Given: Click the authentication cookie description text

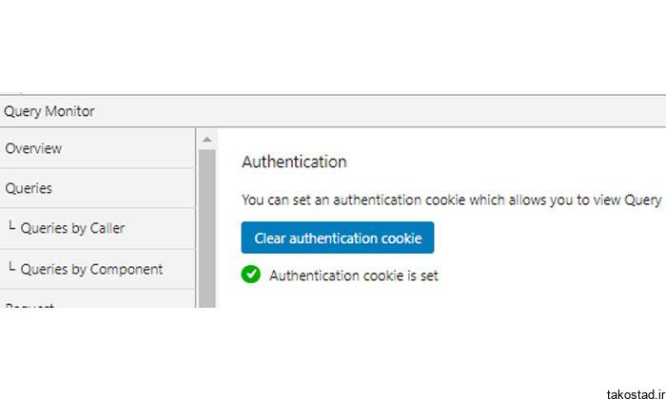Looking at the screenshot, I should pos(452,199).
